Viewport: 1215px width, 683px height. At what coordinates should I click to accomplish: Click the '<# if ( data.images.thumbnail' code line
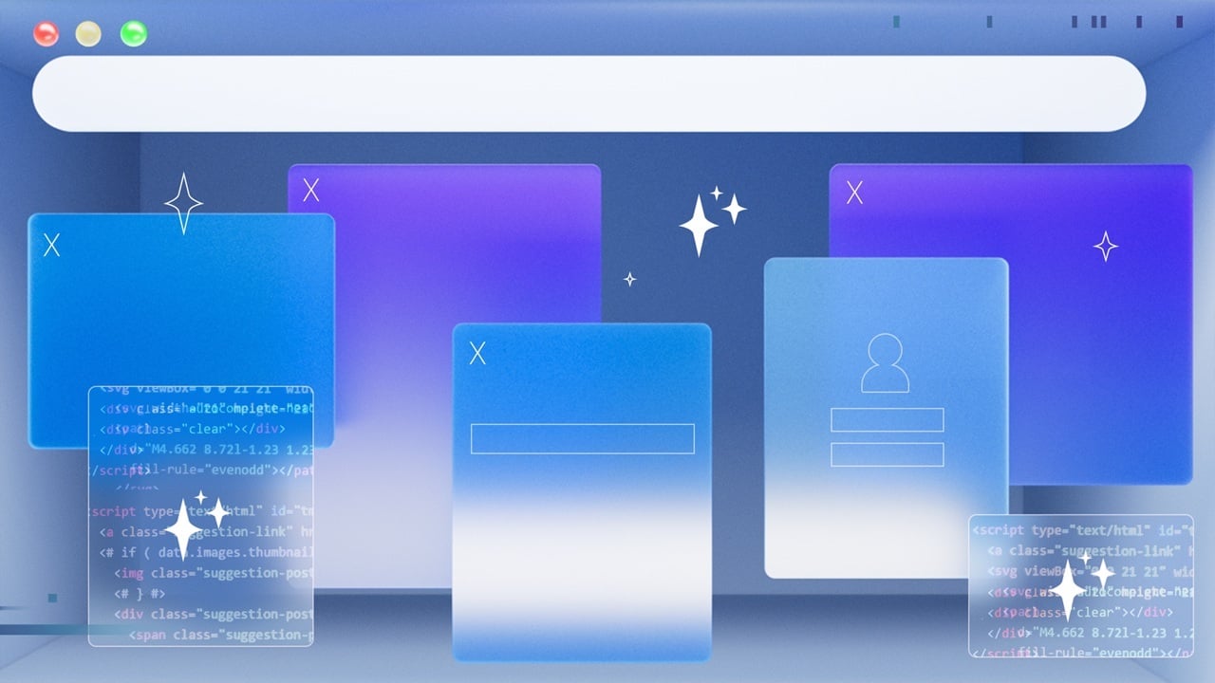tap(206, 552)
